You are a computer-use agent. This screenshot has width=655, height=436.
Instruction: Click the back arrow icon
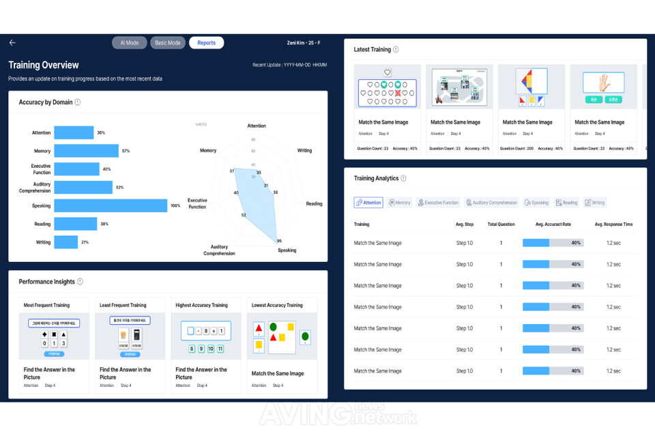[12, 42]
